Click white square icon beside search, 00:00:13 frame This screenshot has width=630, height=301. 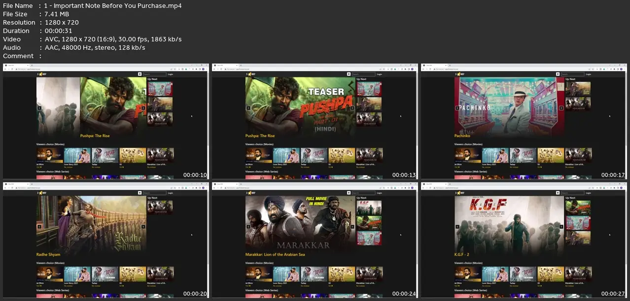click(349, 74)
